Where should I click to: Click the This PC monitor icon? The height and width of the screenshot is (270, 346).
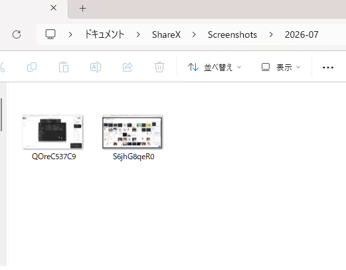50,34
